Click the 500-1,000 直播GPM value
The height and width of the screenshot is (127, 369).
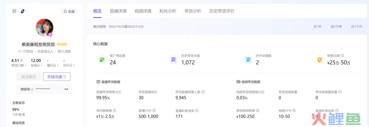pos(148,116)
